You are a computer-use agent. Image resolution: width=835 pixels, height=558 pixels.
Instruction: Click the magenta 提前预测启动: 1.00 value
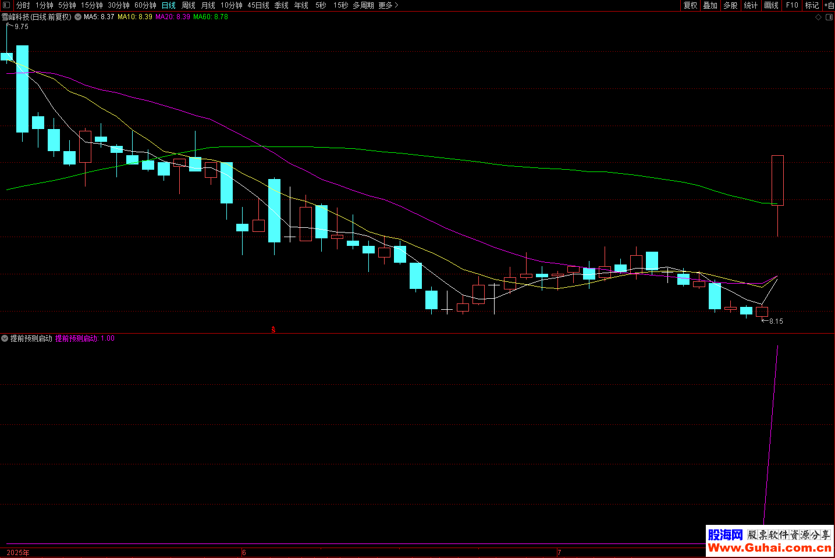click(x=85, y=338)
